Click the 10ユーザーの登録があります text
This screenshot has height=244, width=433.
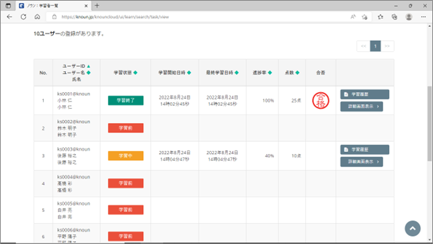[x=69, y=34]
